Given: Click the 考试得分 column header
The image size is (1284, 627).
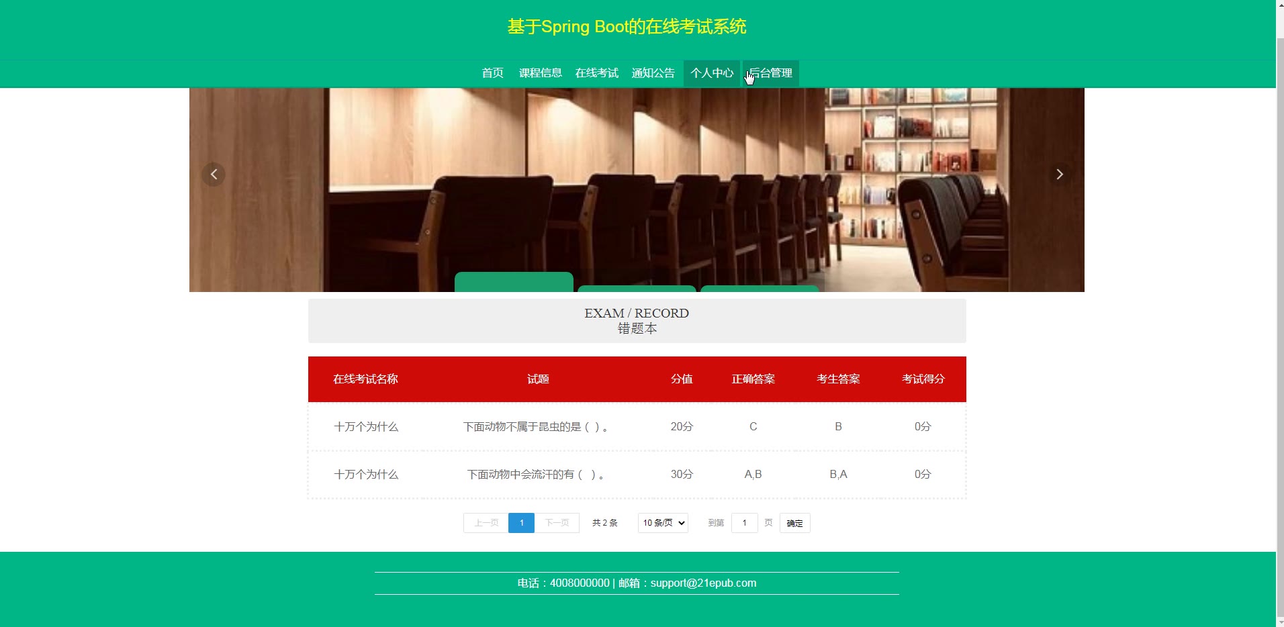Looking at the screenshot, I should pos(923,379).
